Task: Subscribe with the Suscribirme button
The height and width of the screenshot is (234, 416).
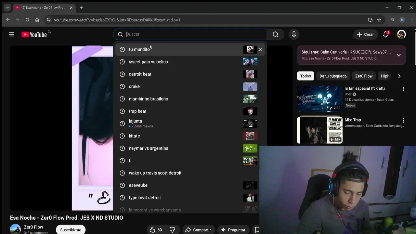Action: (71, 229)
